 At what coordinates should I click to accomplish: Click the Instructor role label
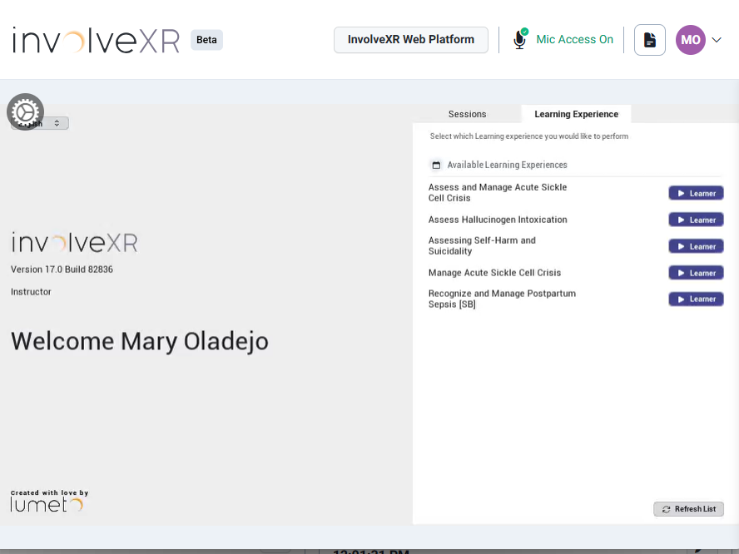(31, 292)
